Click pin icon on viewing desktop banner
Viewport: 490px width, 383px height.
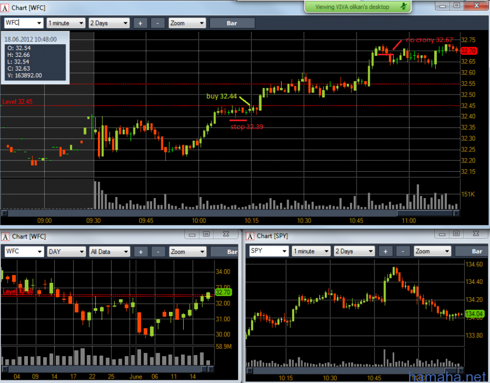404,6
